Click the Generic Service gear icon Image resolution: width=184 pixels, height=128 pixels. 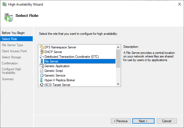[x=42, y=75]
